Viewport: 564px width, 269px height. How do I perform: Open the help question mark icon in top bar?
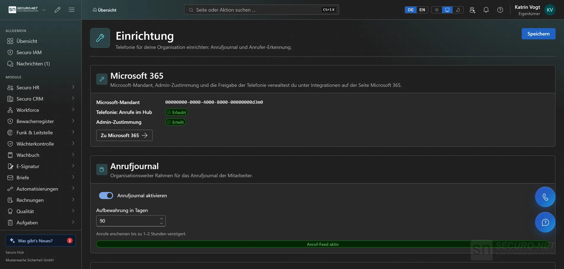(500, 10)
